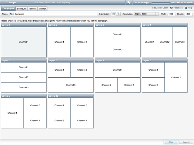Click the network computers icon in header

click(x=129, y=2)
